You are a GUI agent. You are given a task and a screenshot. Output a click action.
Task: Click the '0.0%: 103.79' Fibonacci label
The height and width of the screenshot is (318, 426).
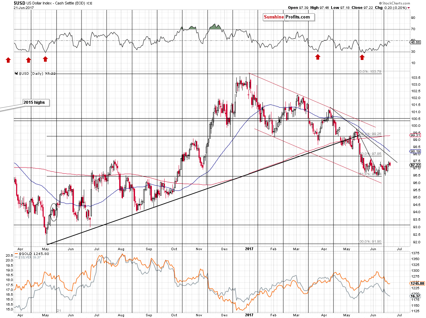pos(370,72)
